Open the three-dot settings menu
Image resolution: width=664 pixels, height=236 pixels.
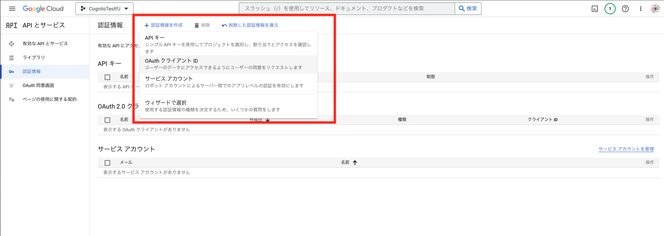641,9
